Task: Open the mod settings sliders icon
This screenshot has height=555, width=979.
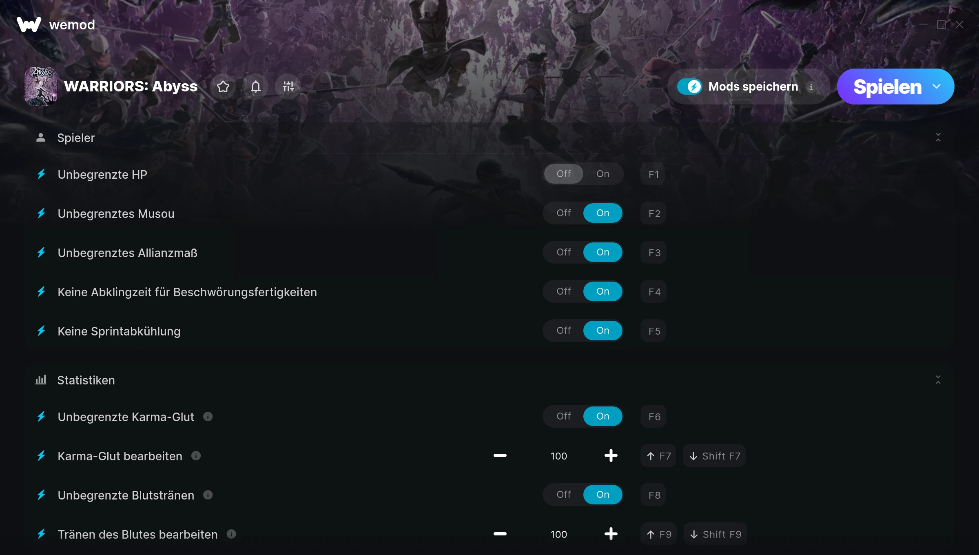Action: click(288, 87)
